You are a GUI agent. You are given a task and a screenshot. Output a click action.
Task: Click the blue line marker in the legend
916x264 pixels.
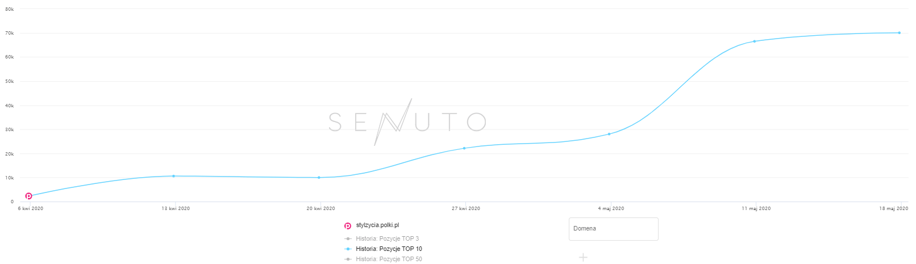pyautogui.click(x=348, y=249)
